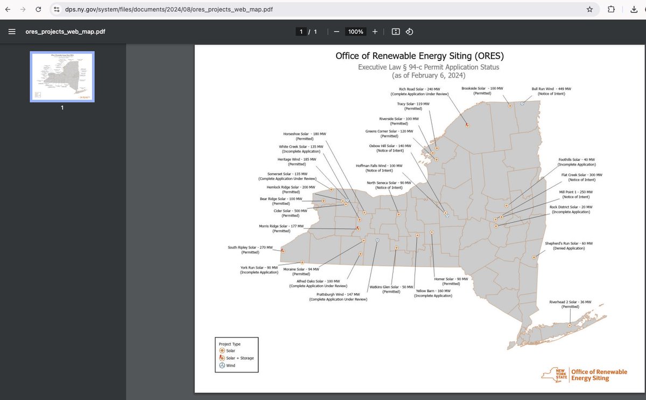Open the browser extensions puzzle icon
The height and width of the screenshot is (400, 646).
click(x=611, y=9)
